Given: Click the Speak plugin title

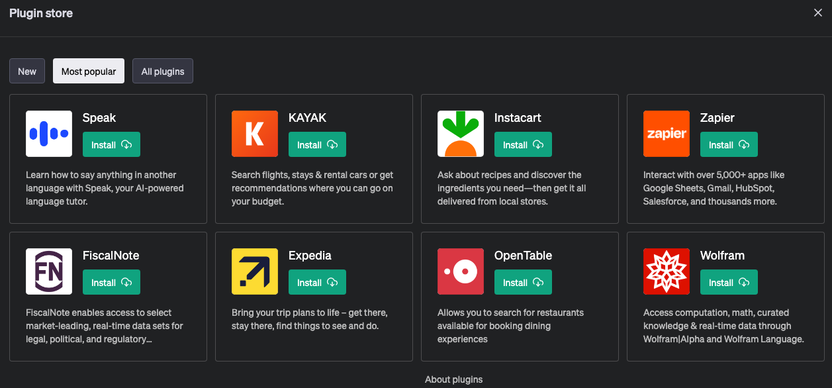Looking at the screenshot, I should click(x=99, y=118).
